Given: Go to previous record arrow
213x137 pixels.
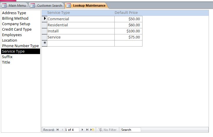Looking at the screenshot, I should 62,130.
